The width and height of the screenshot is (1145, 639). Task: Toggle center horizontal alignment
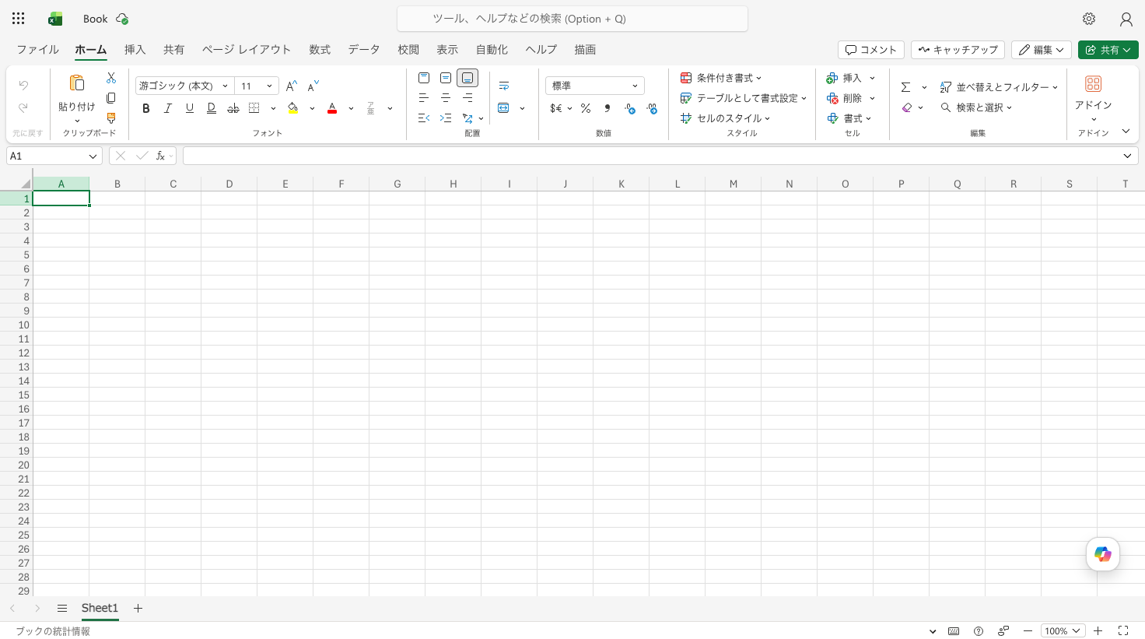(x=446, y=98)
